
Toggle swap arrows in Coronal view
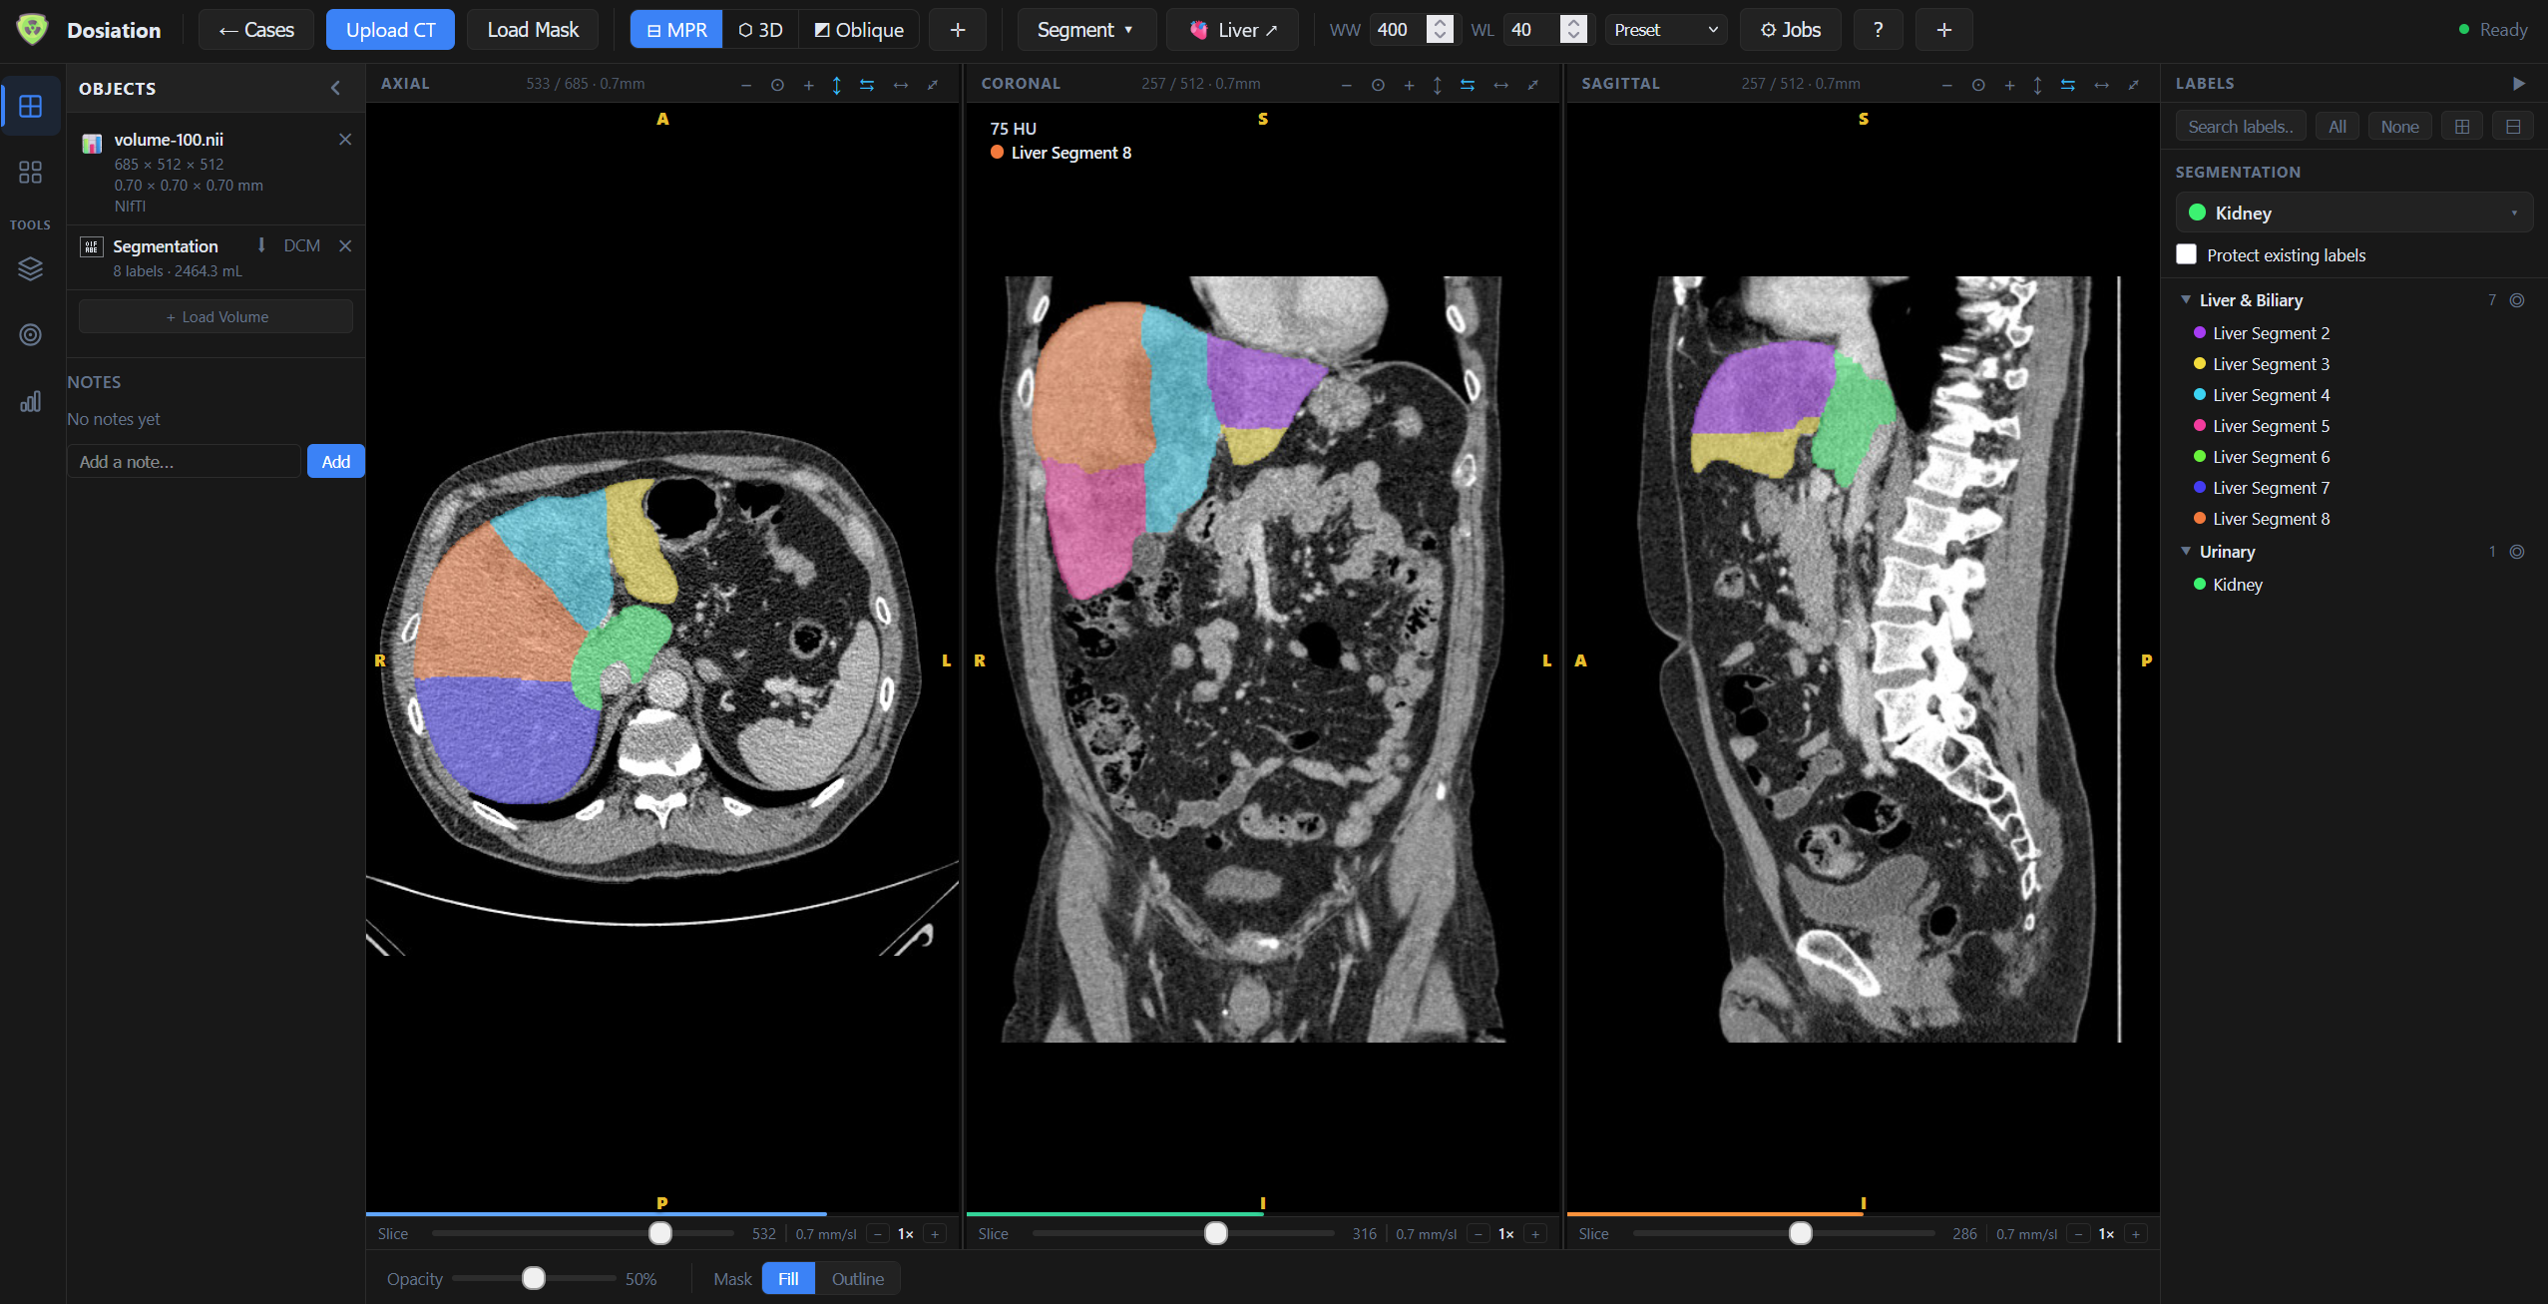(1468, 85)
